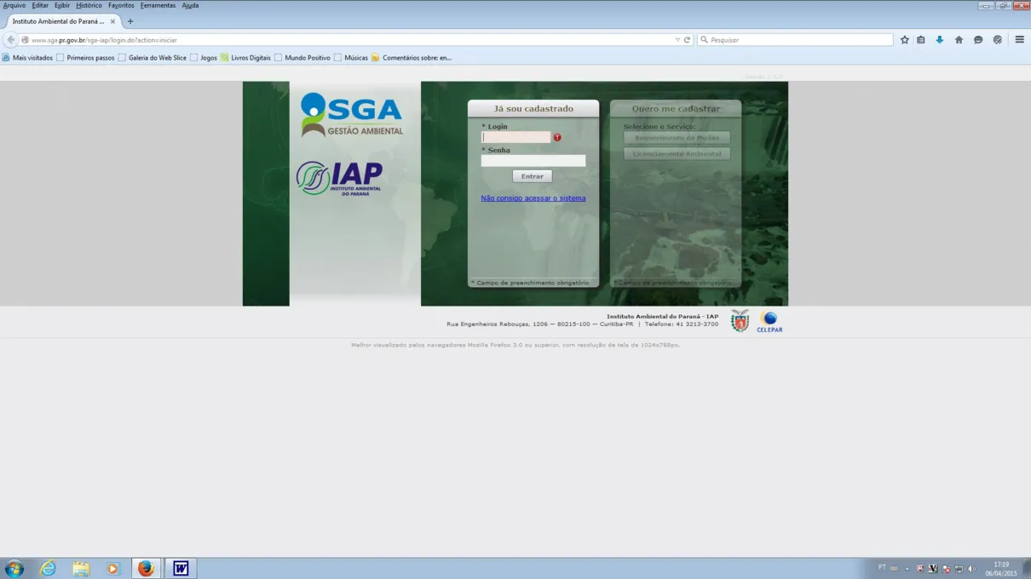Show bookmarks list icon
Image resolution: width=1031 pixels, height=579 pixels.
click(x=921, y=39)
